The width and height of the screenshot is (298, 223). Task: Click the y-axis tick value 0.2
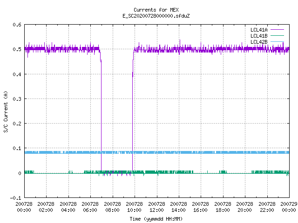coord(17,124)
